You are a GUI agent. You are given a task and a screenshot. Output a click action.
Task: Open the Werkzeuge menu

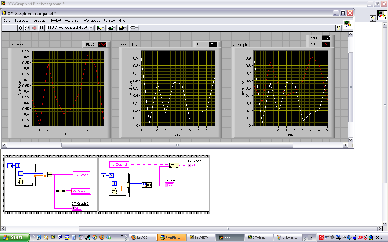92,21
